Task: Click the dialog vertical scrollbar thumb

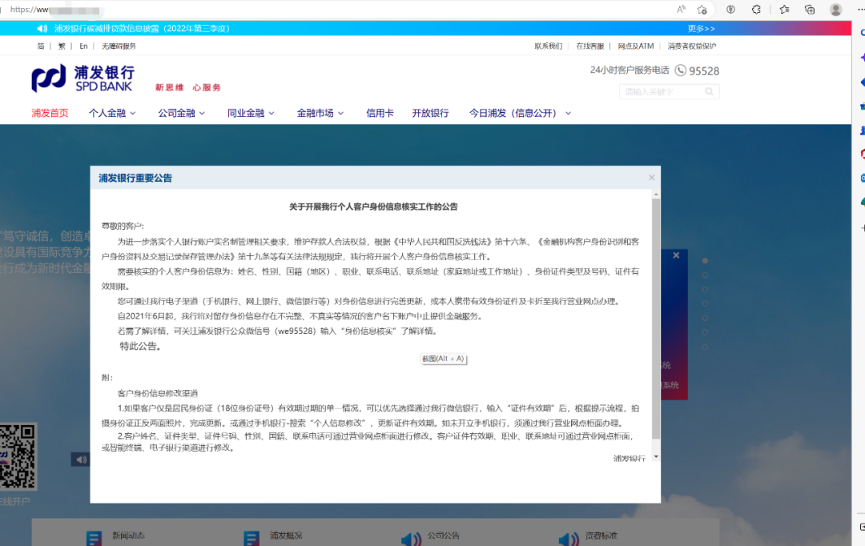Action: click(656, 319)
